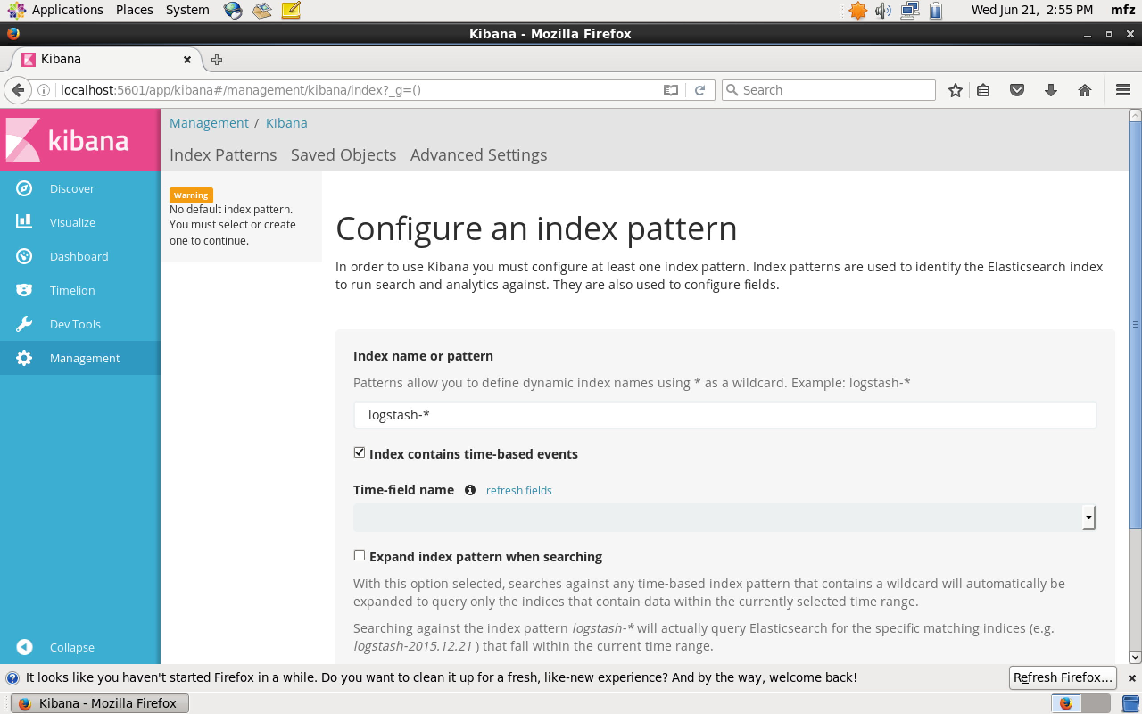The height and width of the screenshot is (714, 1142).
Task: Click the Kibana breadcrumb link
Action: pyautogui.click(x=286, y=123)
